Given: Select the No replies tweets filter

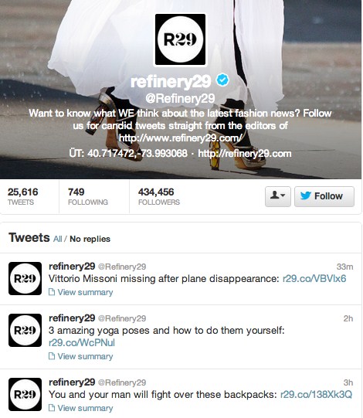Looking at the screenshot, I should [x=90, y=239].
